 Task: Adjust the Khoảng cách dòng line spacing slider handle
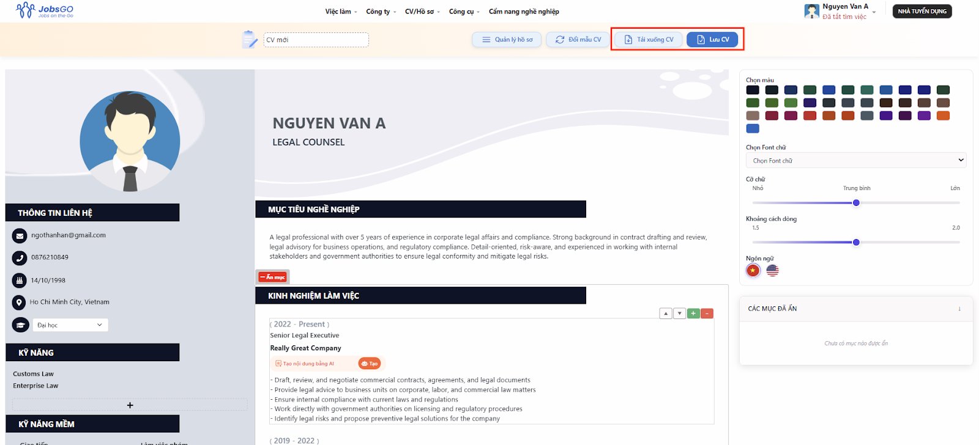856,243
